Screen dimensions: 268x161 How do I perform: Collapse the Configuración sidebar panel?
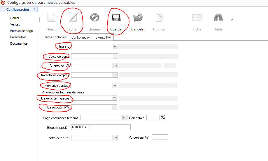pyautogui.click(x=35, y=10)
